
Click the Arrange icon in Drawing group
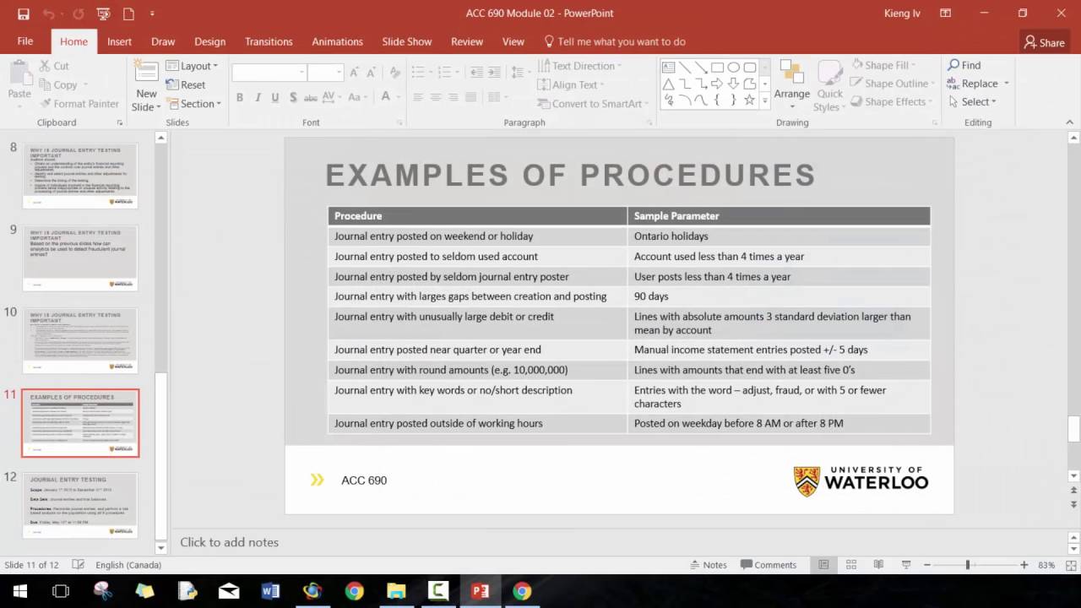pyautogui.click(x=791, y=73)
